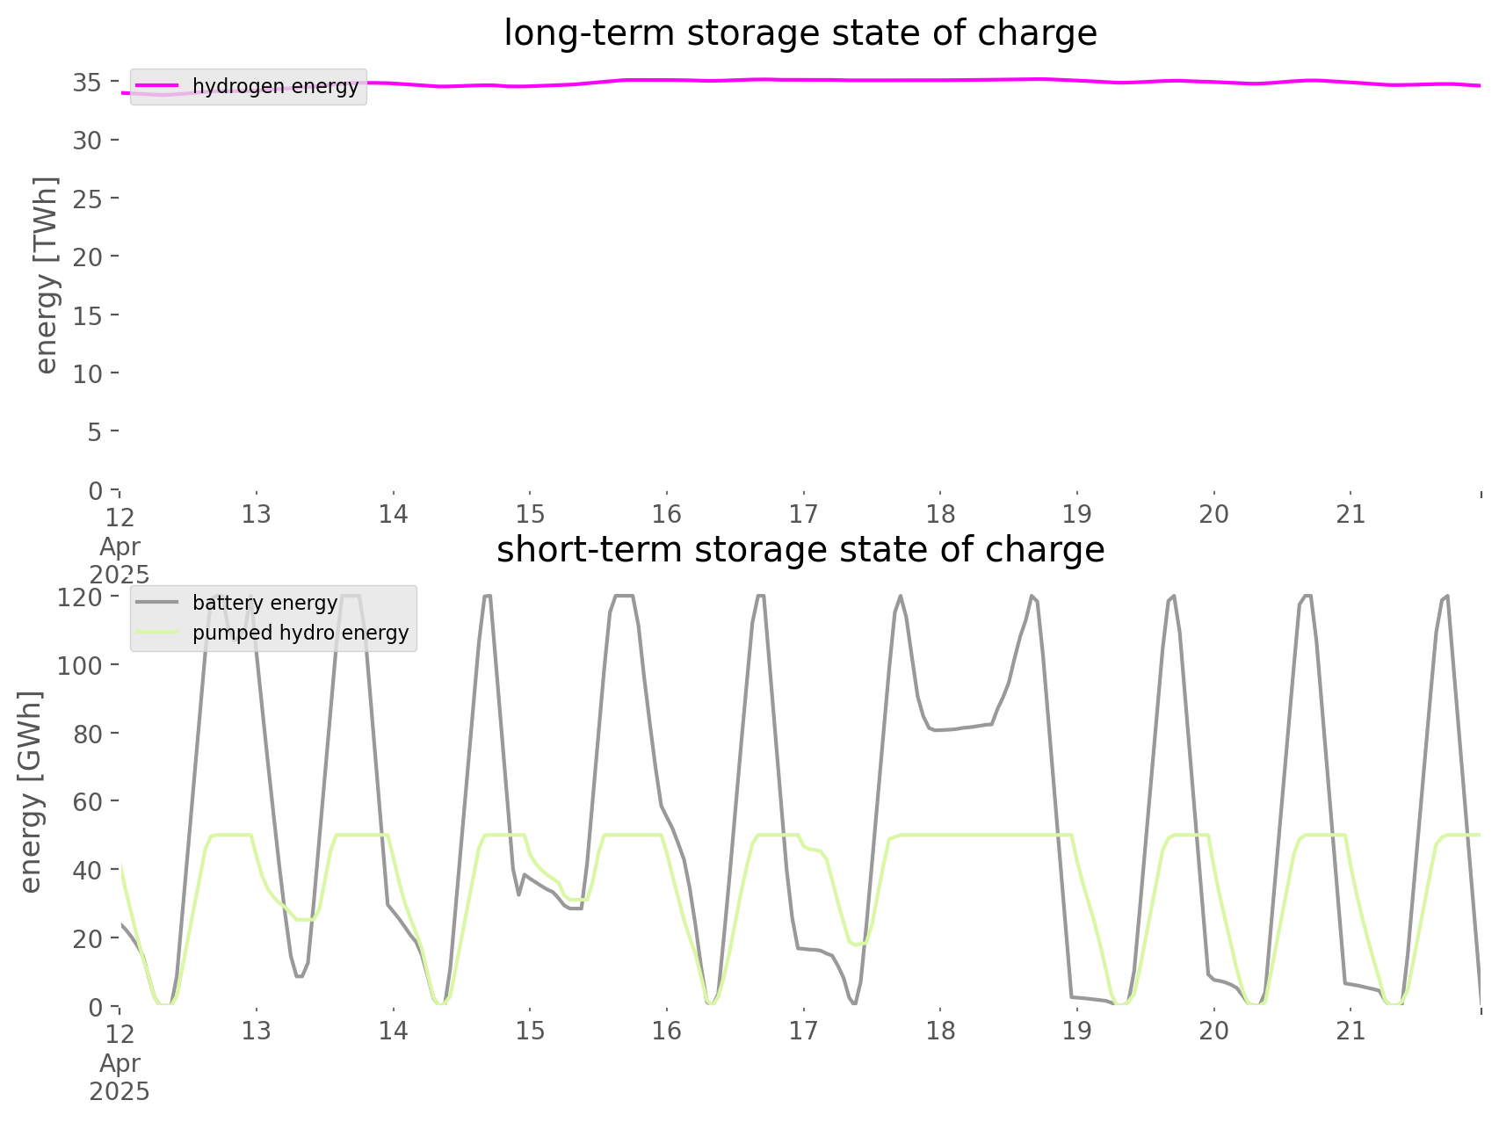Viewport: 1499px width, 1122px height.
Task: Click the 'energy [TWh]' y-axis label
Action: pyautogui.click(x=46, y=274)
